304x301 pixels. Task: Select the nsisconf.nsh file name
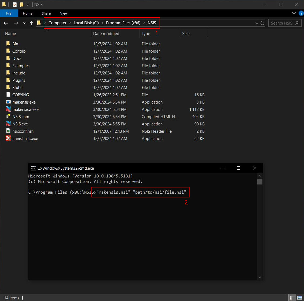click(23, 131)
